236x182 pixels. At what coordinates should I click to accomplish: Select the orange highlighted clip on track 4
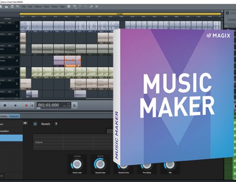click(x=73, y=61)
